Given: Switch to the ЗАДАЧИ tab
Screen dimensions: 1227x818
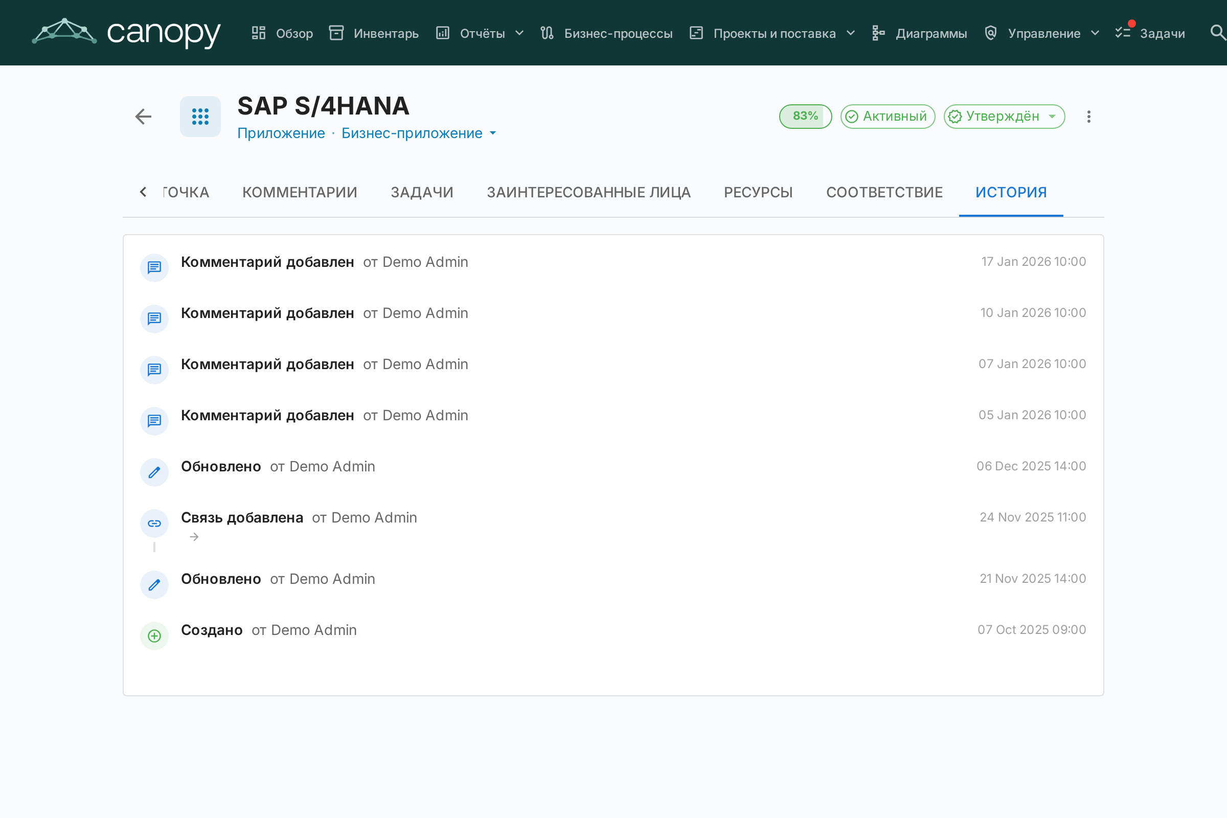Looking at the screenshot, I should (x=422, y=193).
